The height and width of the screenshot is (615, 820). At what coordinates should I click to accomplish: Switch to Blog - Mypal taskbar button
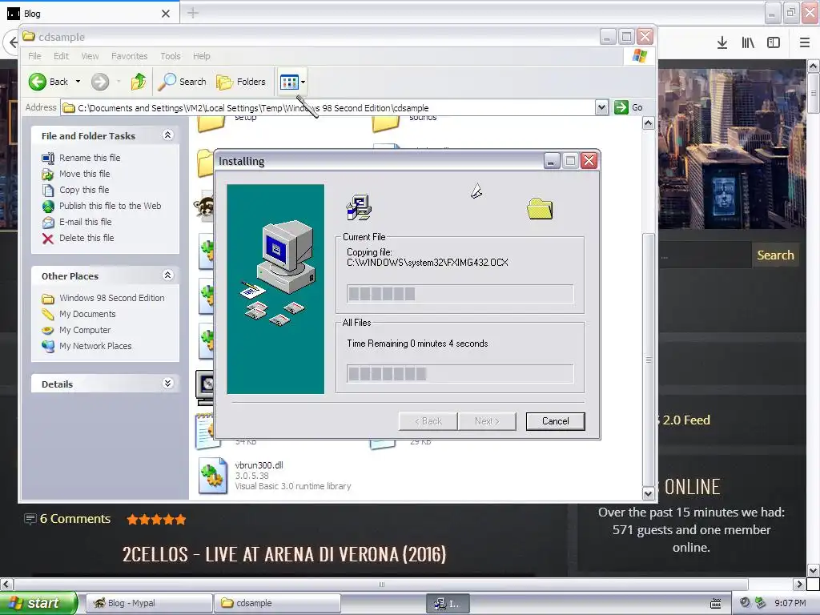[x=148, y=603]
